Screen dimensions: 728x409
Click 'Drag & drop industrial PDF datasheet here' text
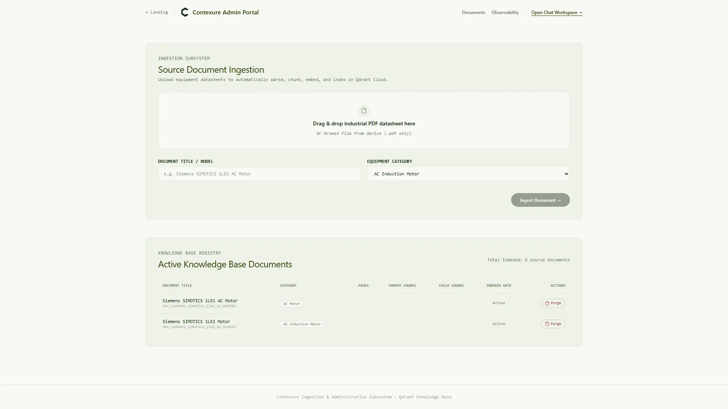pos(364,123)
